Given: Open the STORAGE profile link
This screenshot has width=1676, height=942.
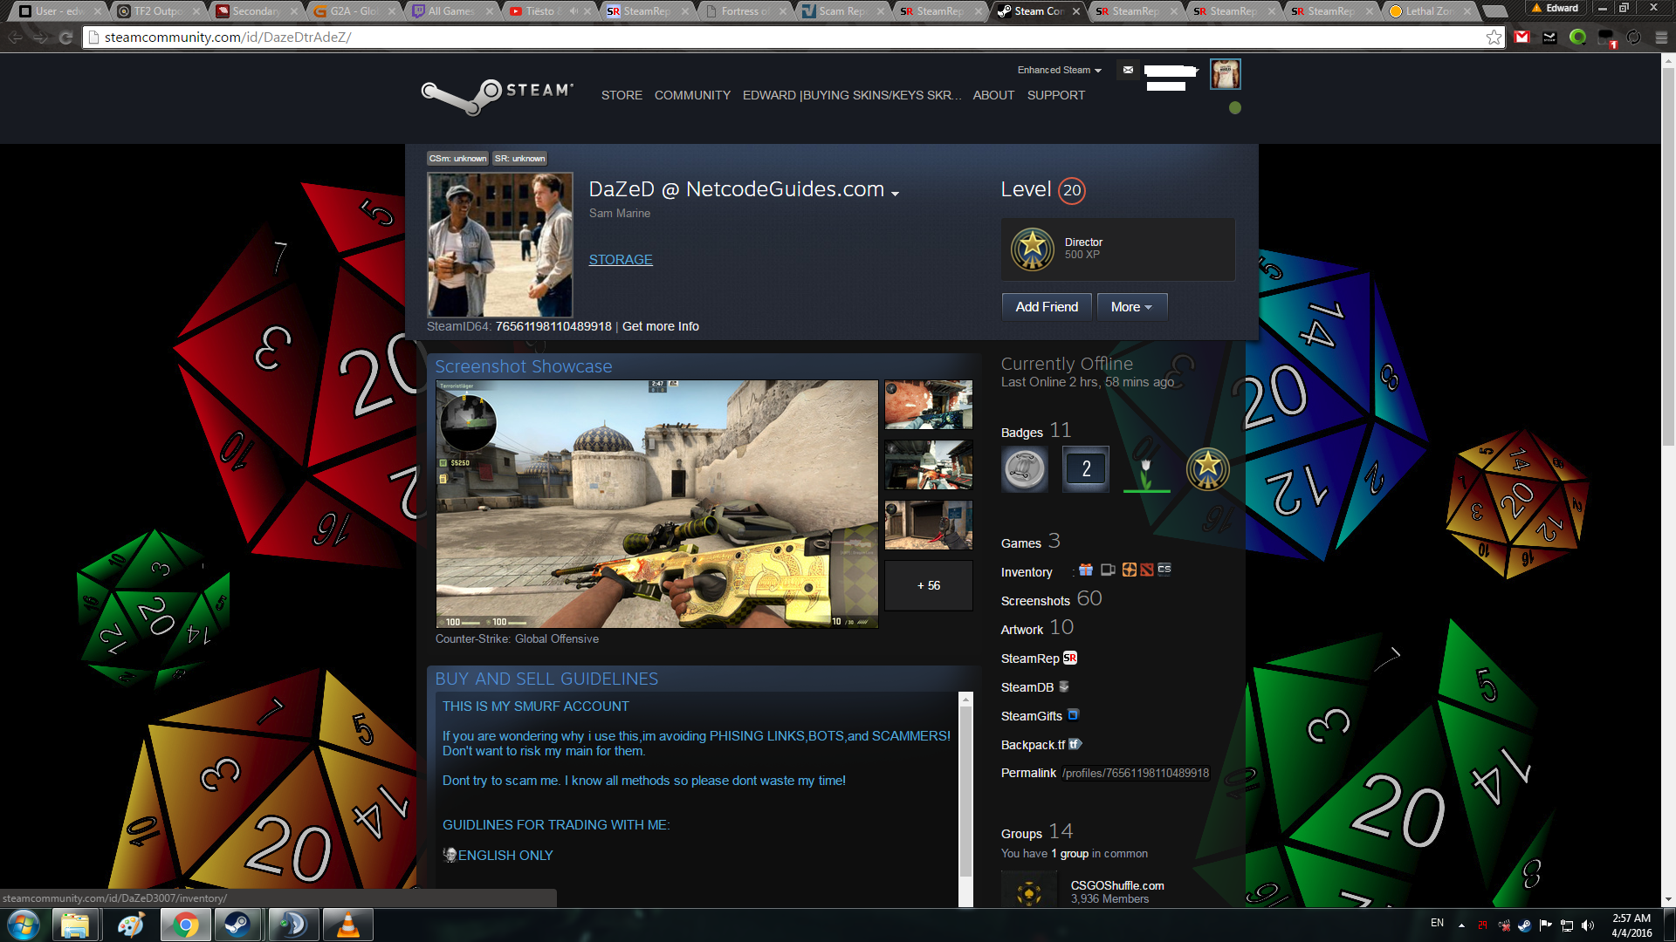Looking at the screenshot, I should pyautogui.click(x=621, y=260).
